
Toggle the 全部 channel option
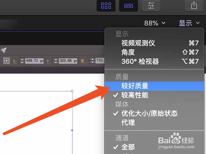tap(128, 147)
